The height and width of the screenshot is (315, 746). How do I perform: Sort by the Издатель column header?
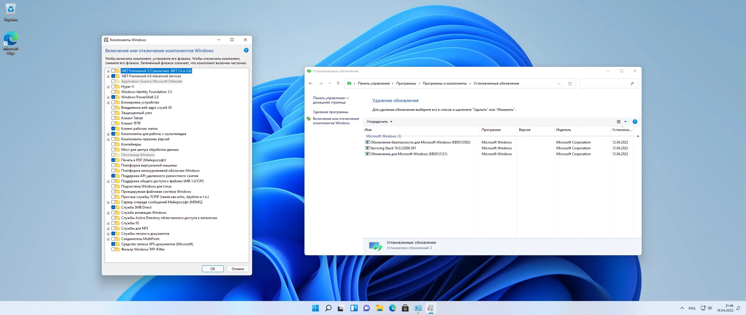click(x=563, y=130)
